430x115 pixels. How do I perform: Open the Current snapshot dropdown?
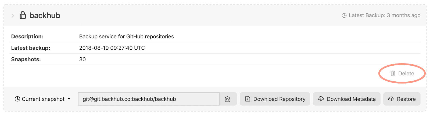click(42, 99)
